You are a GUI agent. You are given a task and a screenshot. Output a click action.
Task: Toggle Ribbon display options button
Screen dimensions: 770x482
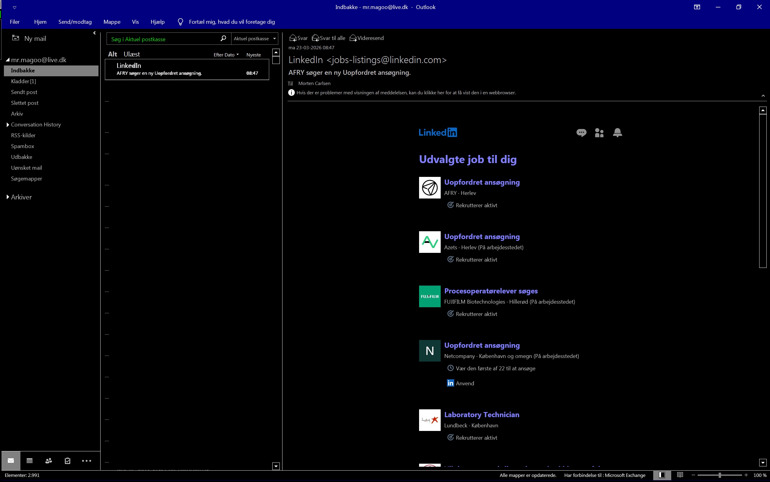coord(697,7)
